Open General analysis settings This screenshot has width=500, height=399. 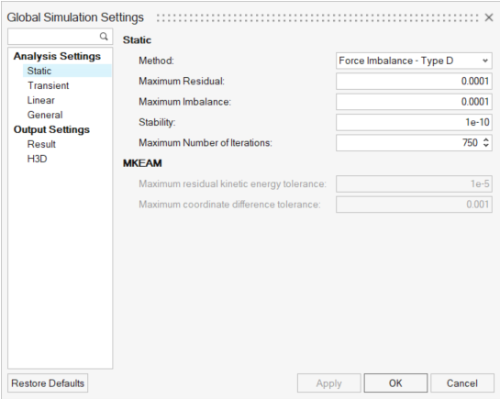click(45, 115)
